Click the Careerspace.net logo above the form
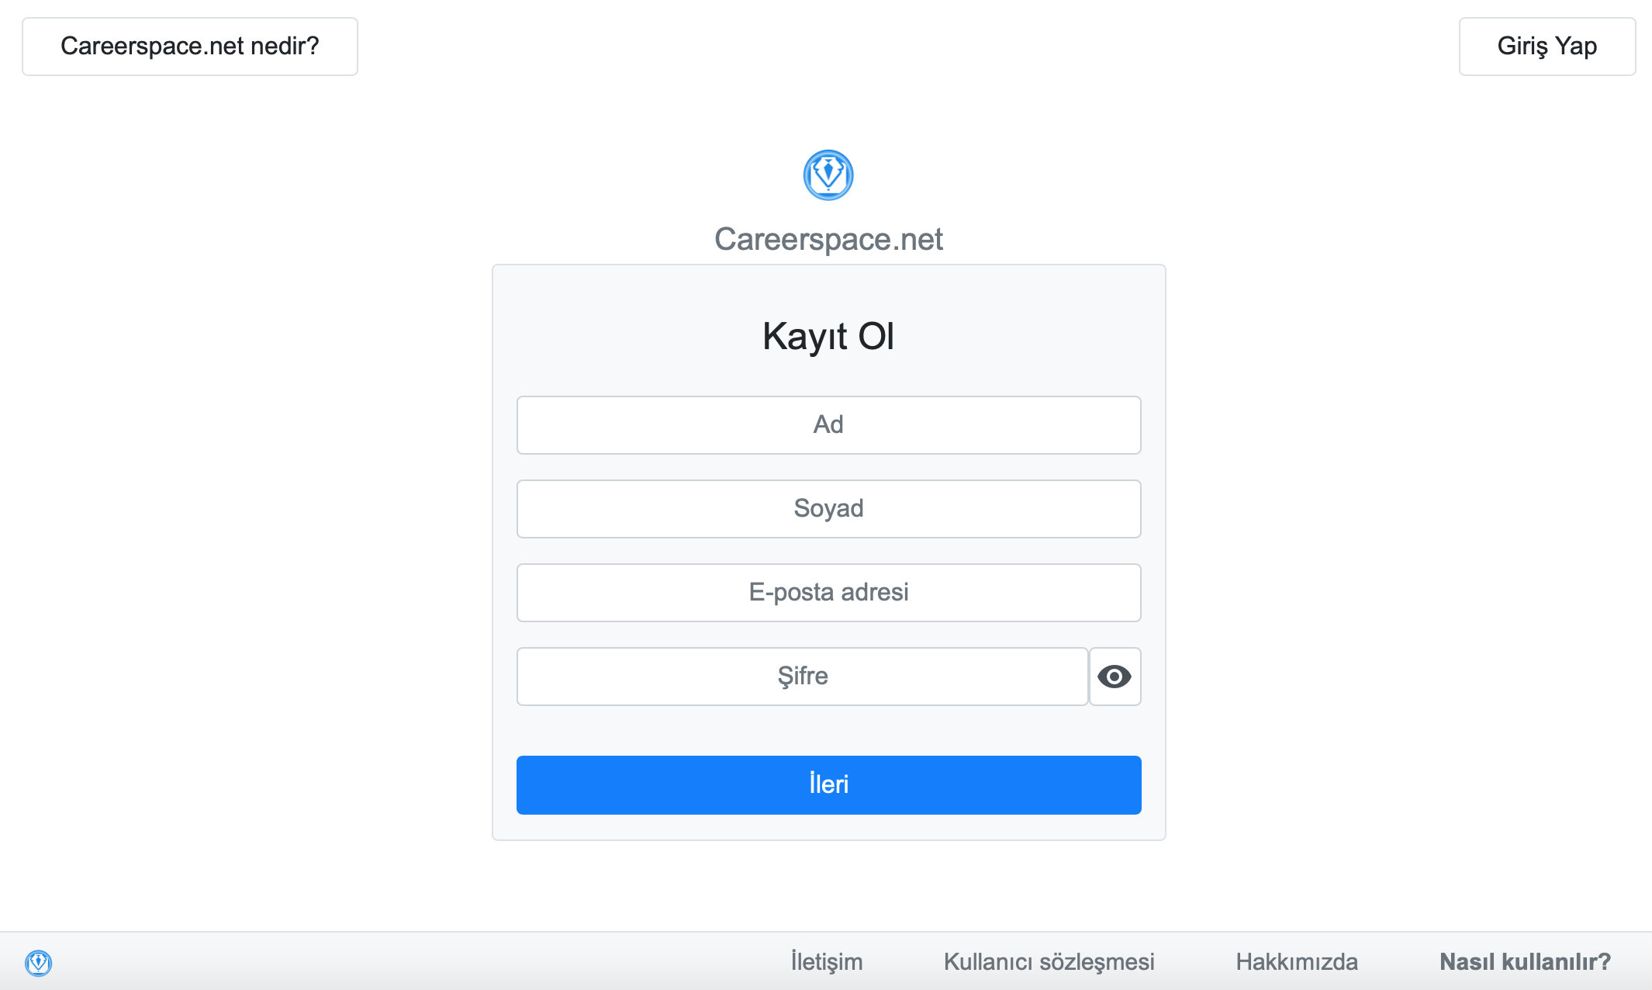 coord(828,175)
